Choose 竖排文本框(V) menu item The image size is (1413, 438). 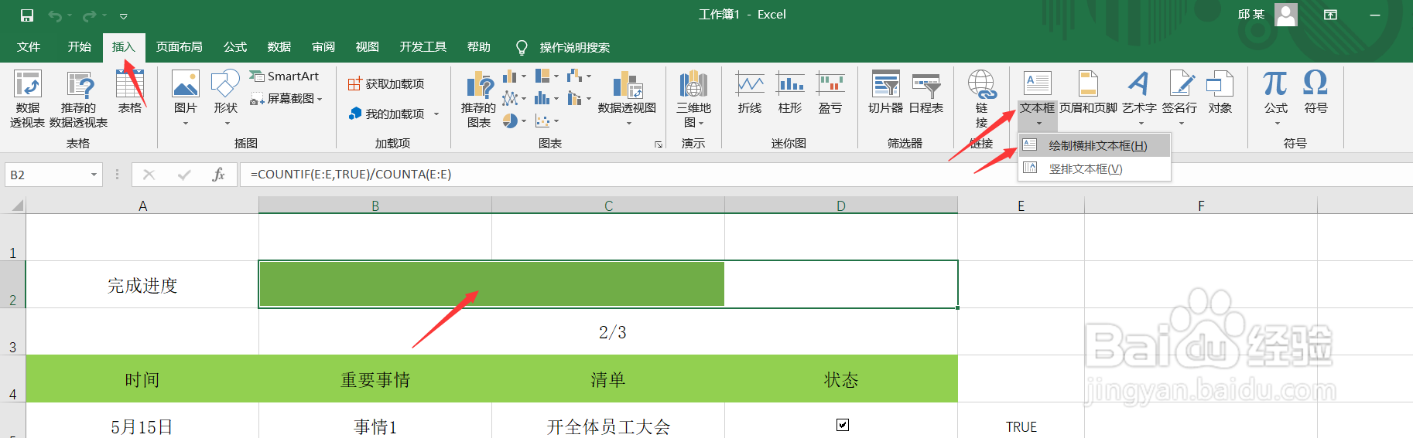1094,168
